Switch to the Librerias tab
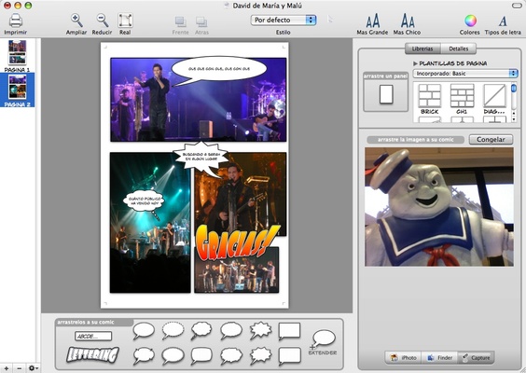Viewport: 526px width, 373px height. click(x=422, y=48)
